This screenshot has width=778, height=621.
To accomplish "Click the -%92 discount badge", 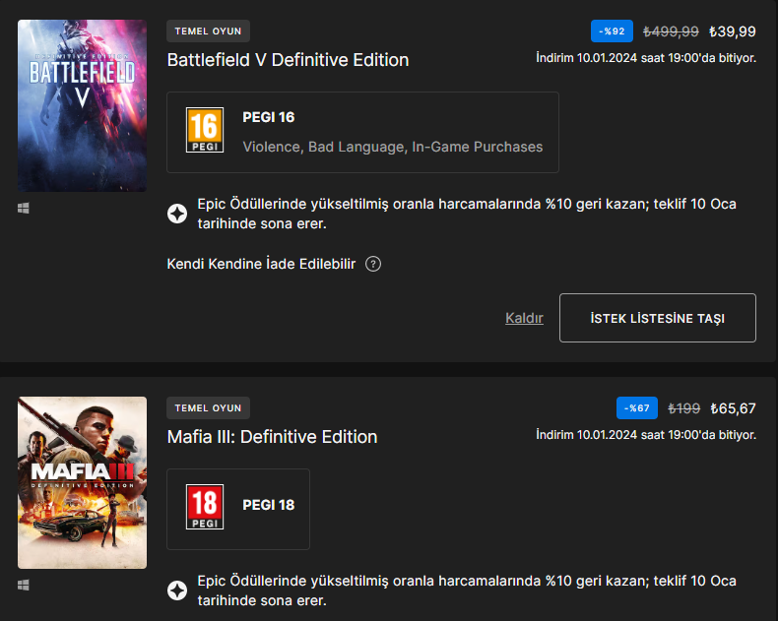I will pyautogui.click(x=612, y=31).
